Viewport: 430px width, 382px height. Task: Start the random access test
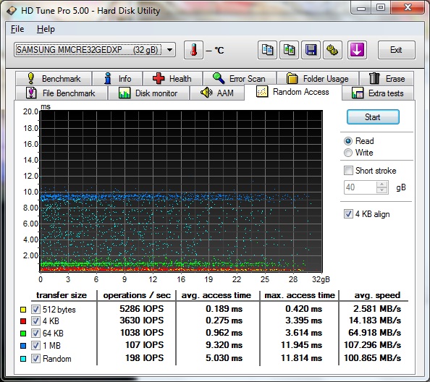pyautogui.click(x=373, y=117)
